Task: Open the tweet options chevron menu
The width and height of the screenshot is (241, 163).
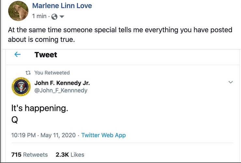Action: 231,82
